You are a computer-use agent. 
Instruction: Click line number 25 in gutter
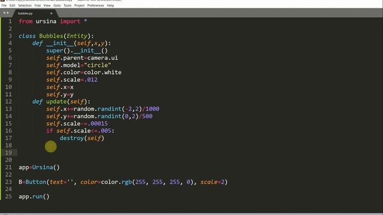click(x=8, y=196)
